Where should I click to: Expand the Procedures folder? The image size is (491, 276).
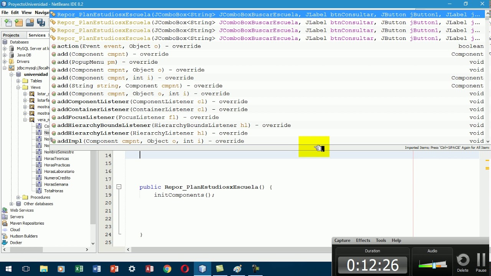click(x=18, y=197)
